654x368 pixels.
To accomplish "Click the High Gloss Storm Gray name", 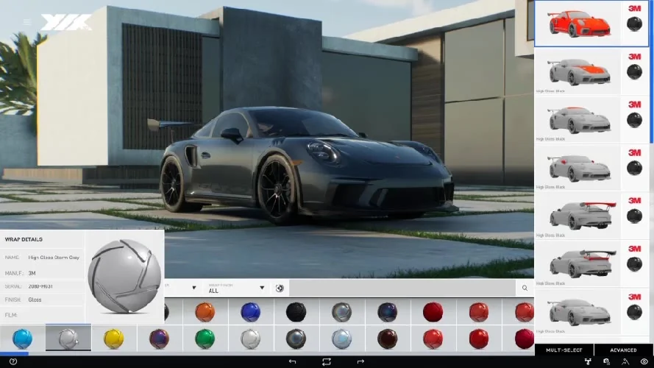I will [x=54, y=258].
